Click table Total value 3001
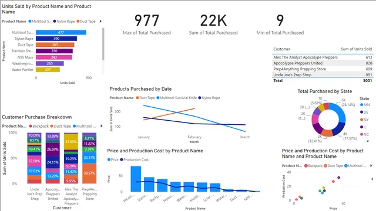This screenshot has height=211, width=376. pos(367,81)
